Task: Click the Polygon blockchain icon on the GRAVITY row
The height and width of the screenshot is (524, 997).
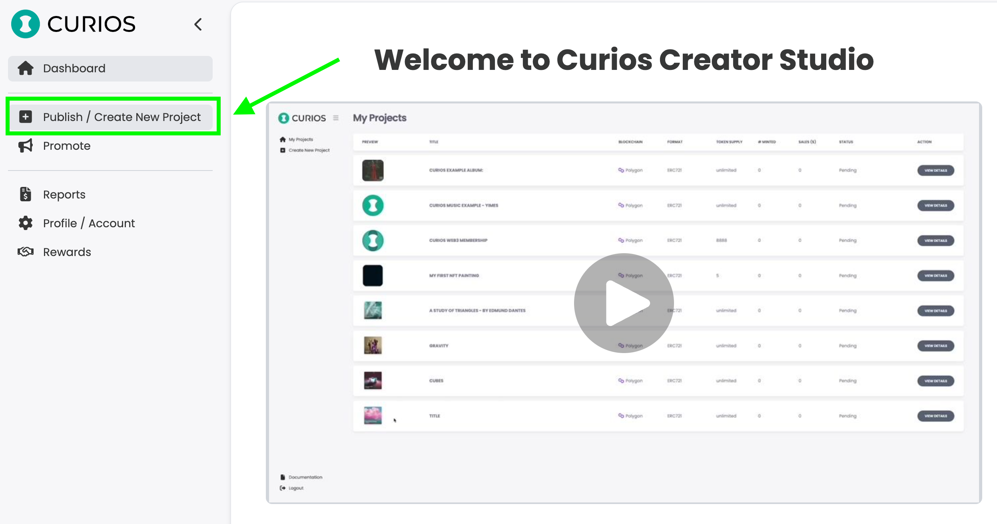Action: 620,345
